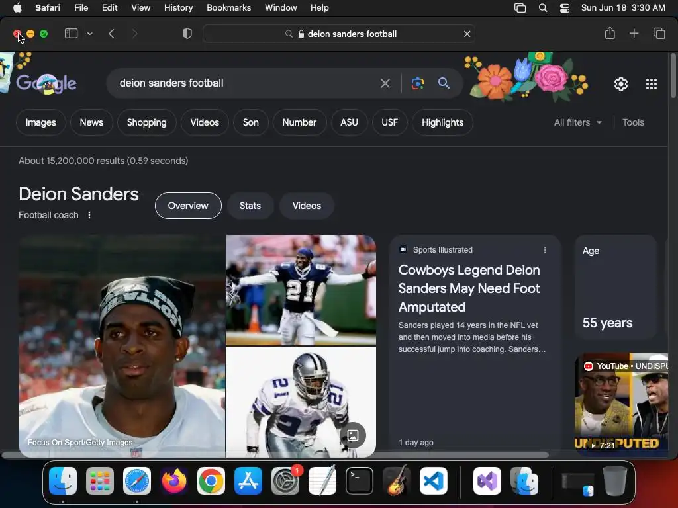Open search Tools
Image resolution: width=678 pixels, height=508 pixels.
pos(633,122)
